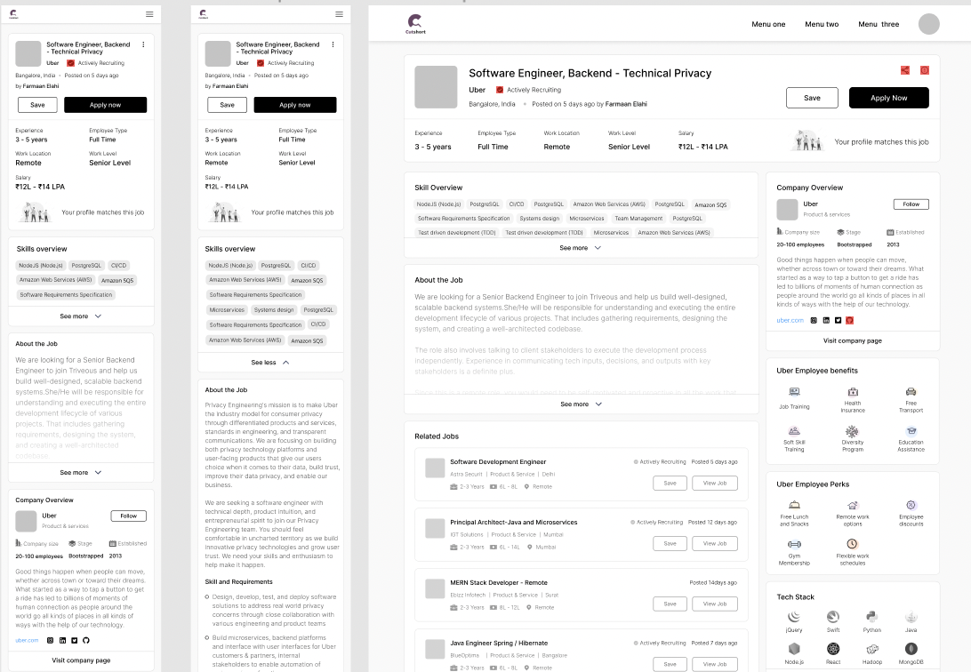The height and width of the screenshot is (672, 971).
Task: Open GitHub icon in left mobile Company Overview
Action: tap(86, 640)
